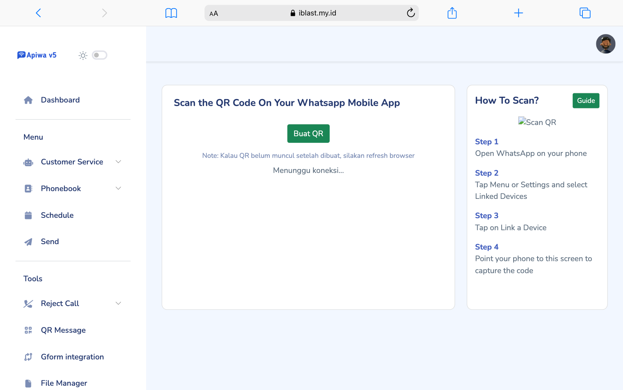Click the Gform integration icon
This screenshot has height=390, width=623.
click(x=28, y=357)
